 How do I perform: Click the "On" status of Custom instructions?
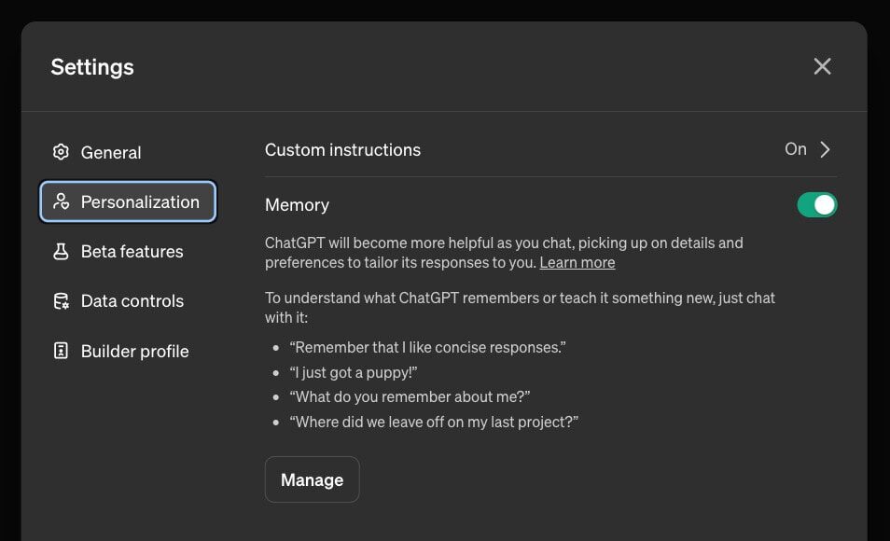coord(795,149)
